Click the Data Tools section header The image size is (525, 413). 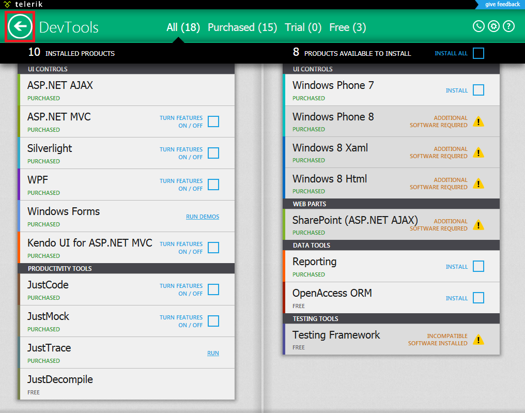tap(391, 245)
